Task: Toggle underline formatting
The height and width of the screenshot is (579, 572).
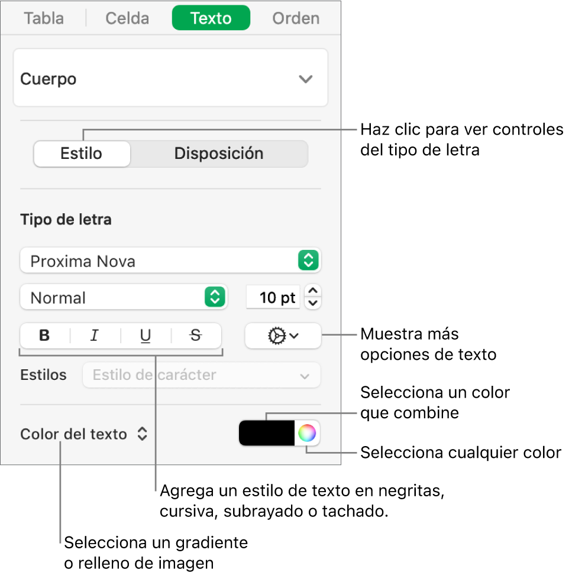Action: 146,336
